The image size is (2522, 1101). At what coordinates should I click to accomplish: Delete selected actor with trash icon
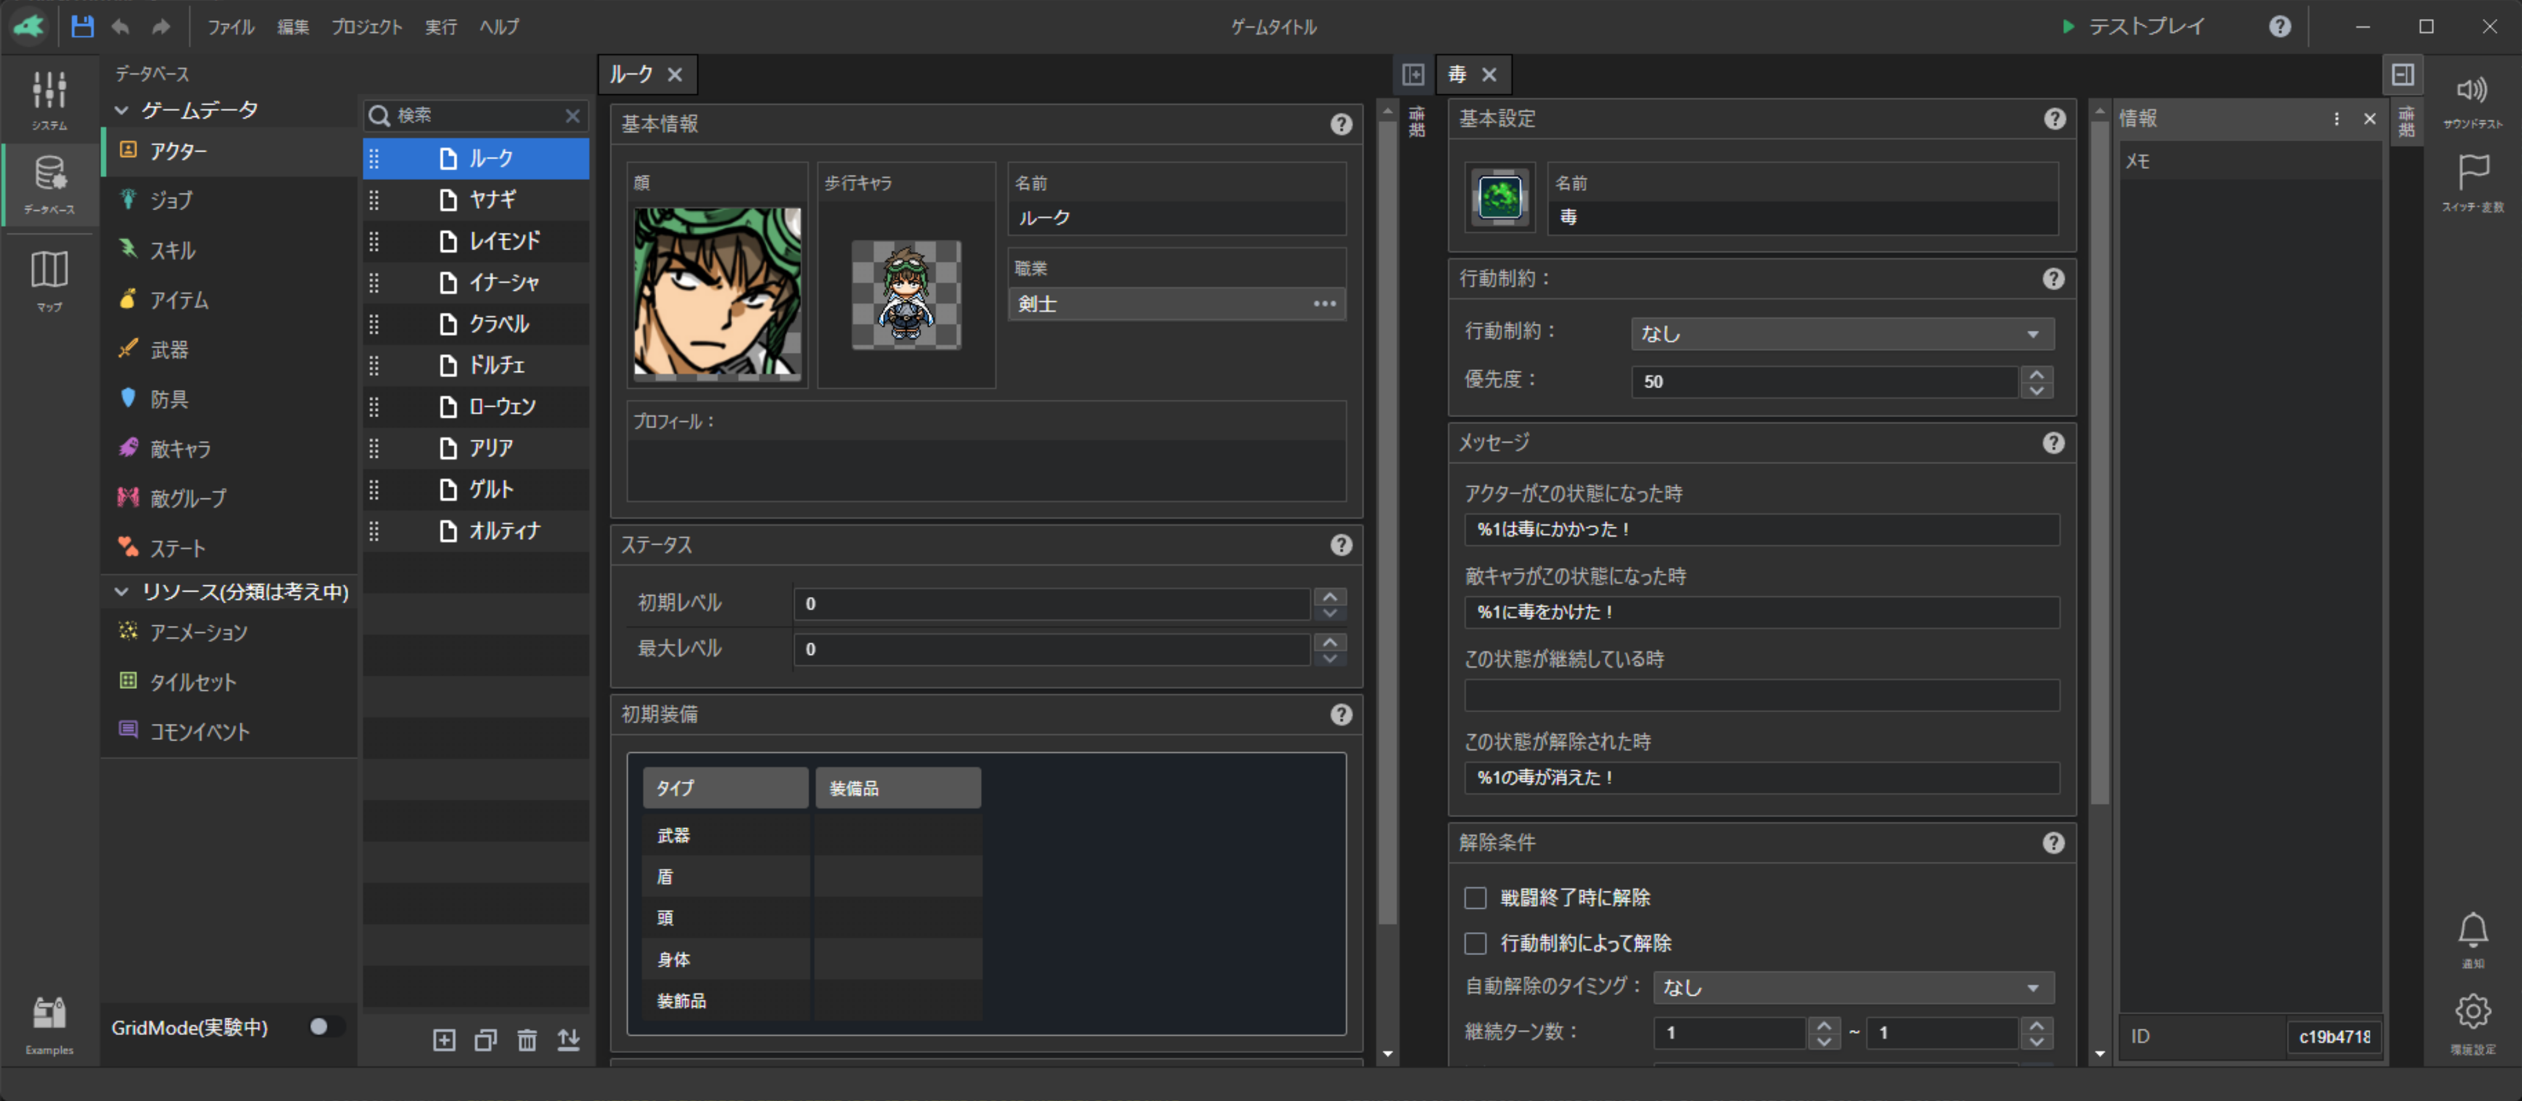tap(527, 1041)
